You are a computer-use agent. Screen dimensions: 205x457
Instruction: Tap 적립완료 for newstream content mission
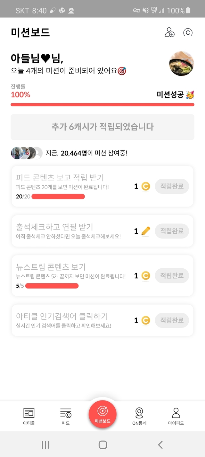pyautogui.click(x=172, y=276)
